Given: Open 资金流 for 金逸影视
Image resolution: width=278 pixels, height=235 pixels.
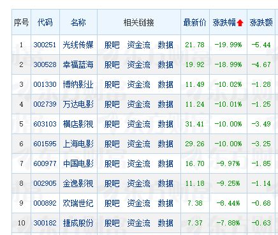Looking at the screenshot, I should click(x=138, y=183).
